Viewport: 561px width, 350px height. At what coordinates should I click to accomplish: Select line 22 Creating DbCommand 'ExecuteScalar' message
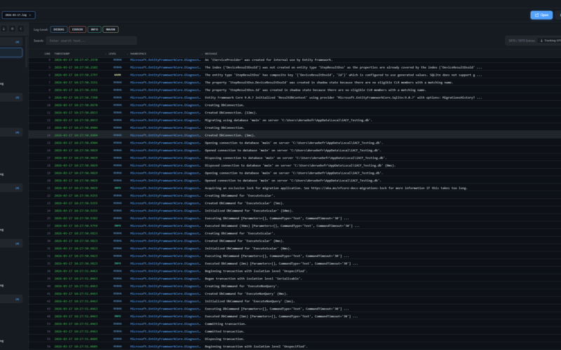[240, 196]
